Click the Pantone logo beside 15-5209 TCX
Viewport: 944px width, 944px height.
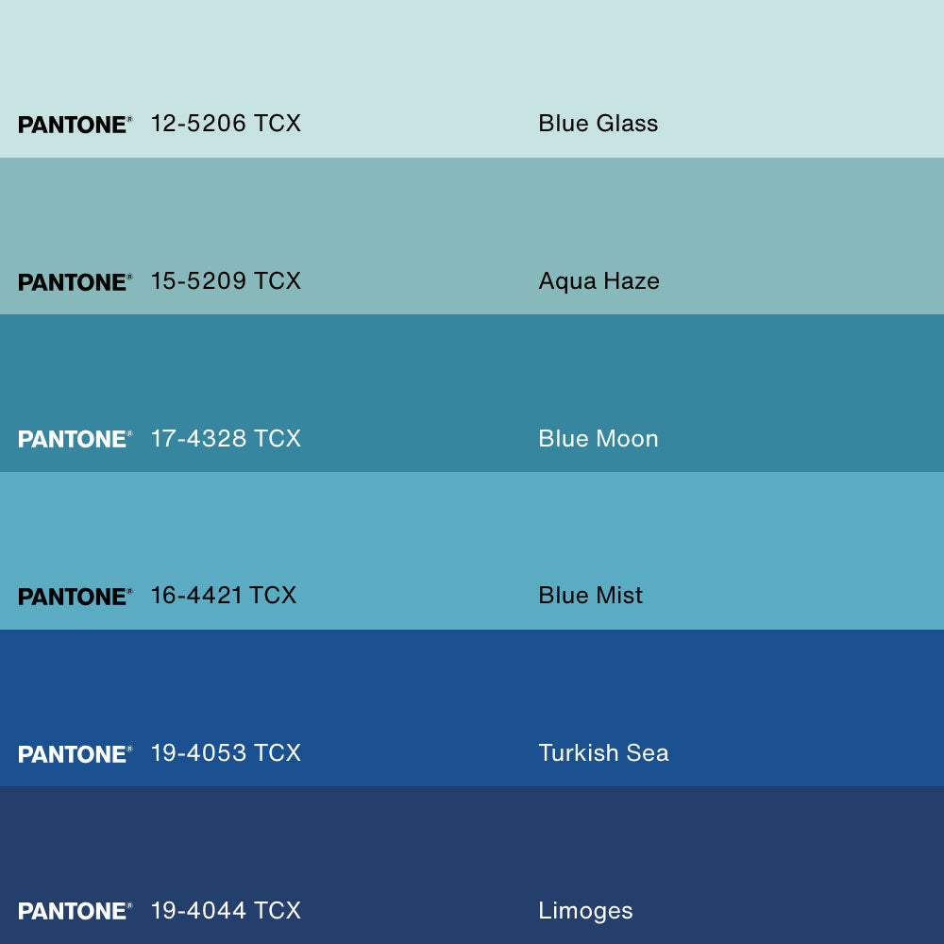[x=75, y=282]
